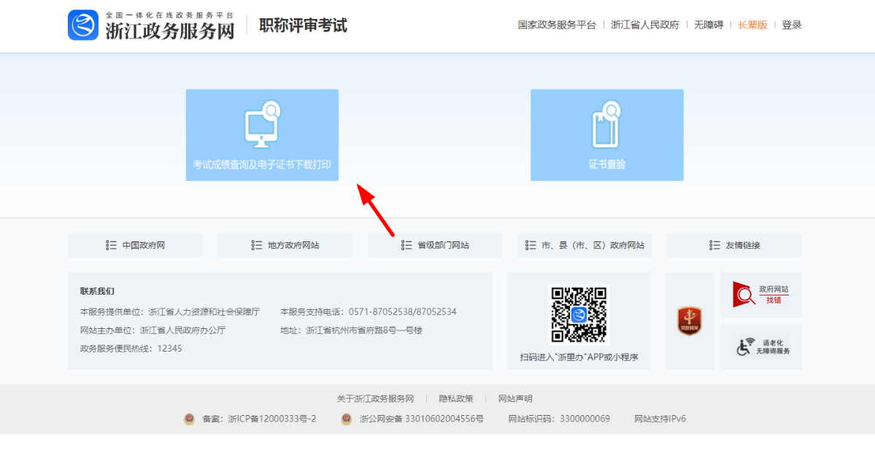The height and width of the screenshot is (461, 875).
Task: Select the monitor icon on the exam results card
Action: pos(262,124)
